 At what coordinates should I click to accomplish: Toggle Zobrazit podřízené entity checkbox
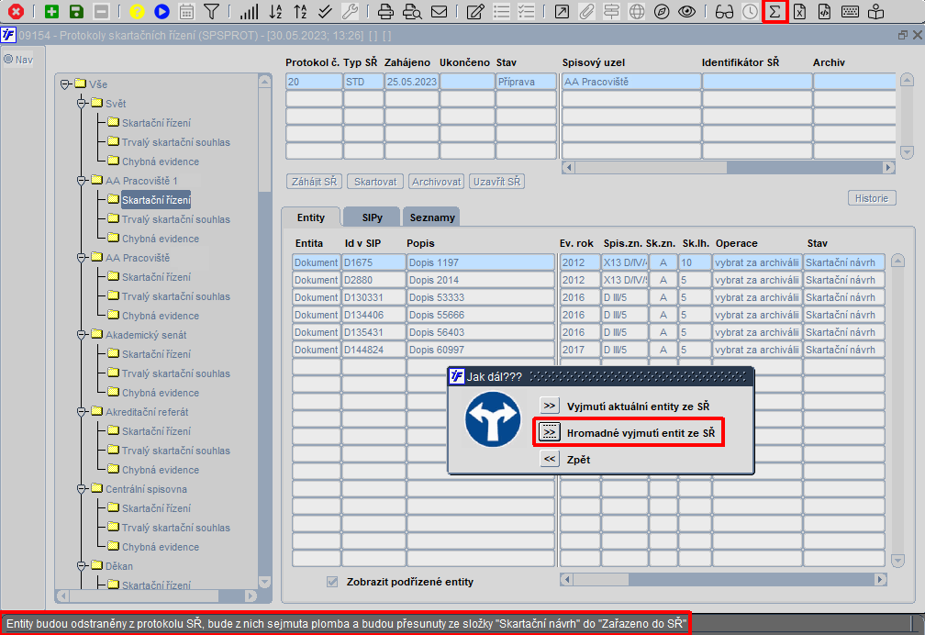click(x=333, y=582)
